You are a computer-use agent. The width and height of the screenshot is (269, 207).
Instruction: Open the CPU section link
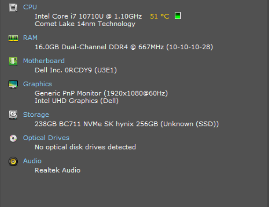30,7
